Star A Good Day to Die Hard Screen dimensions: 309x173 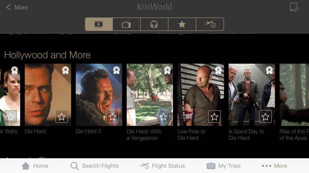(x=265, y=117)
